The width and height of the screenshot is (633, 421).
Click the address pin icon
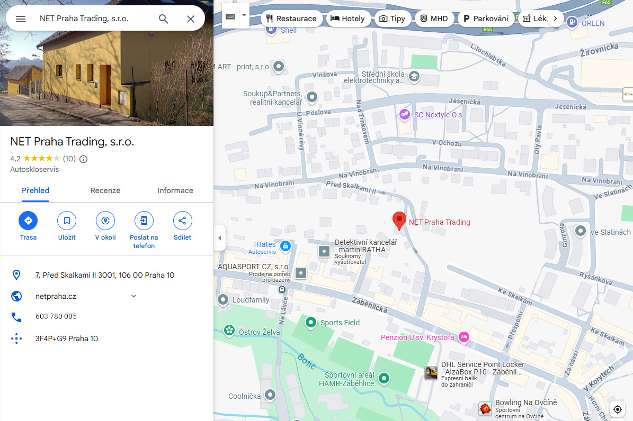pyautogui.click(x=16, y=275)
